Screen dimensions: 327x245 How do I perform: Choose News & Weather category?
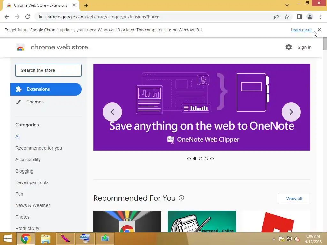point(33,205)
